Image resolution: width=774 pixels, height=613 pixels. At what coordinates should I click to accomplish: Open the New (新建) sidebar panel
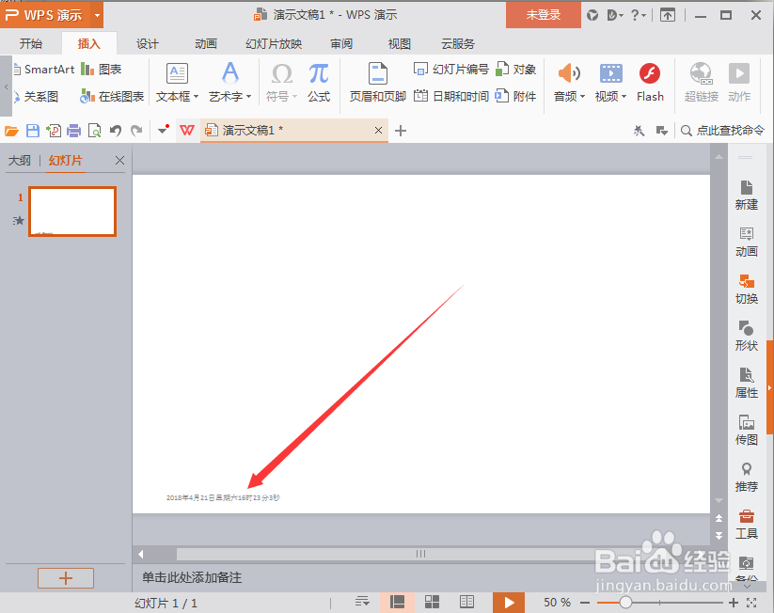click(x=746, y=196)
